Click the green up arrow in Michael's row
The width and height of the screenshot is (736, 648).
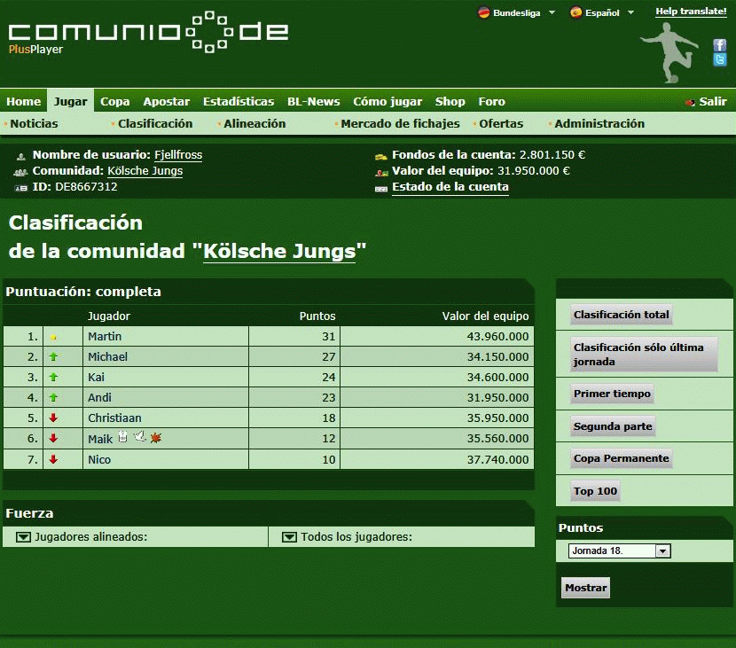[x=53, y=357]
